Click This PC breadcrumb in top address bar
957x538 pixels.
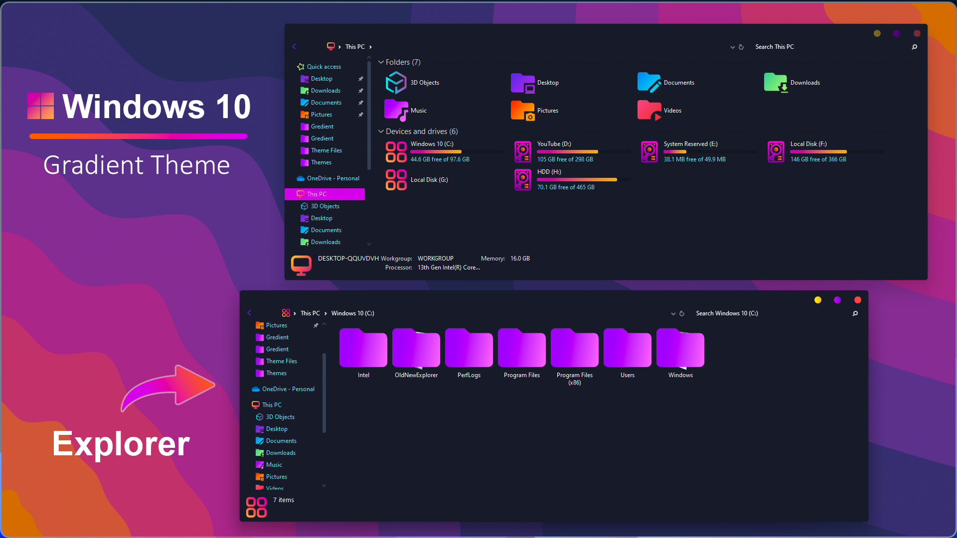click(355, 47)
